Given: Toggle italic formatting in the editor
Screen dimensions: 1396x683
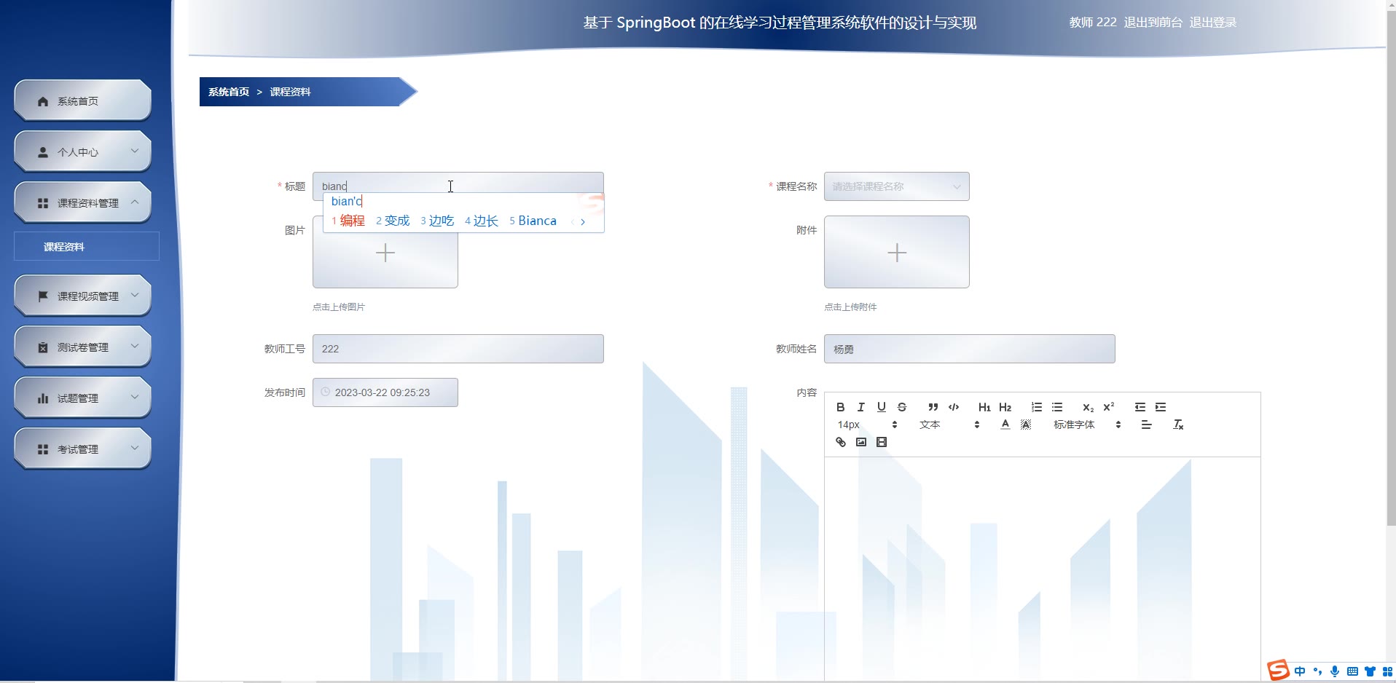Looking at the screenshot, I should (860, 407).
